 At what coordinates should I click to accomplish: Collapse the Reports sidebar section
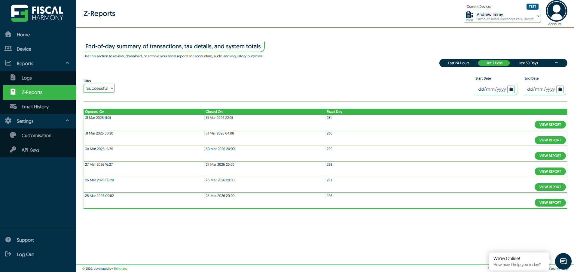tap(67, 63)
